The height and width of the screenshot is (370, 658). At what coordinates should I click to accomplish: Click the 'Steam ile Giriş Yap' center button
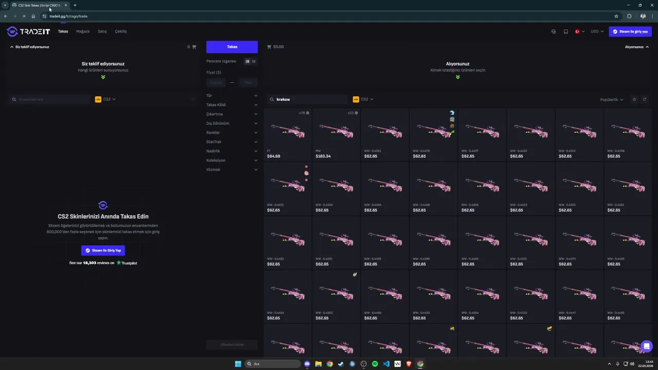[x=103, y=250]
